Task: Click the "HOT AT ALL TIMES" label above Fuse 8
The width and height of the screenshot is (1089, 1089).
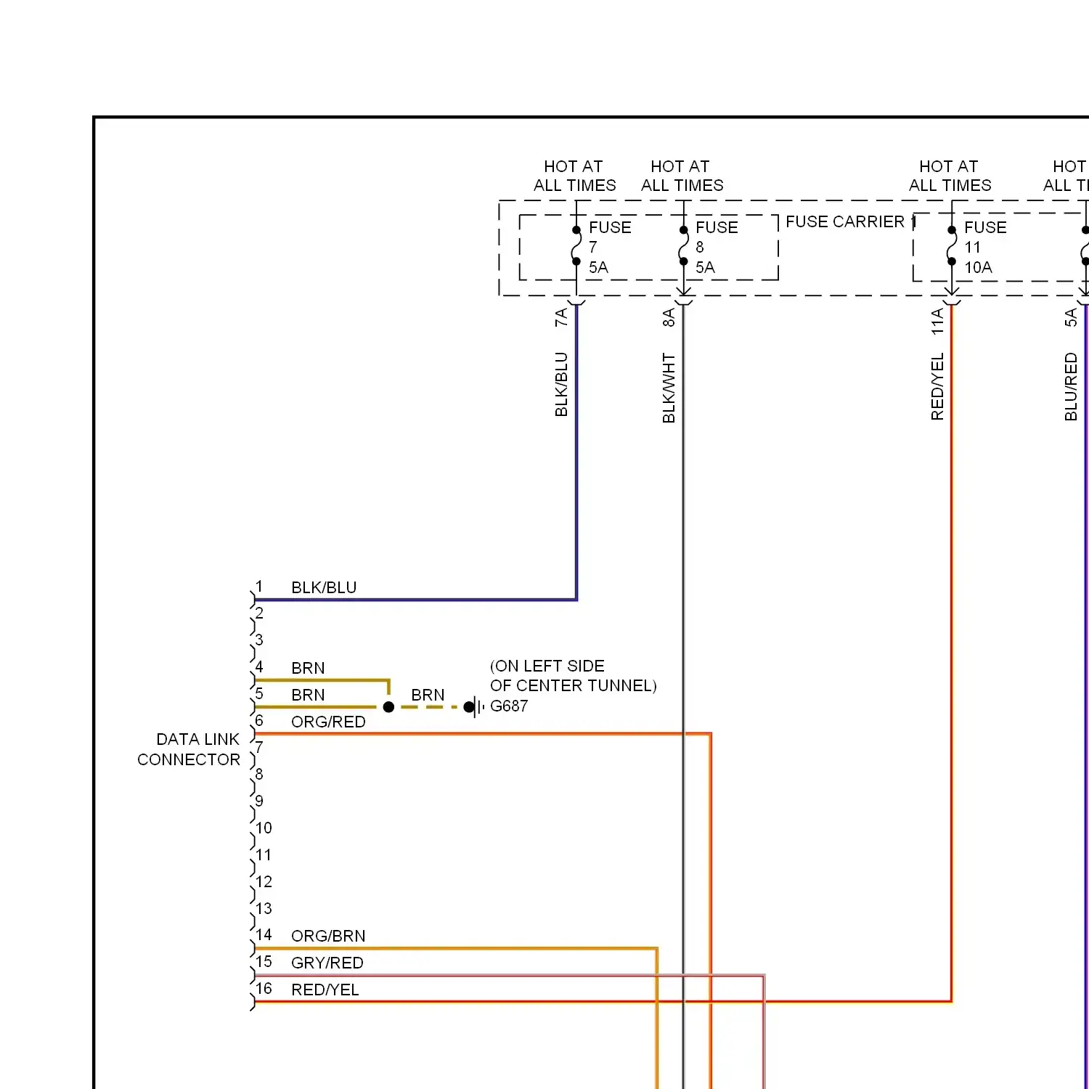Action: point(682,176)
